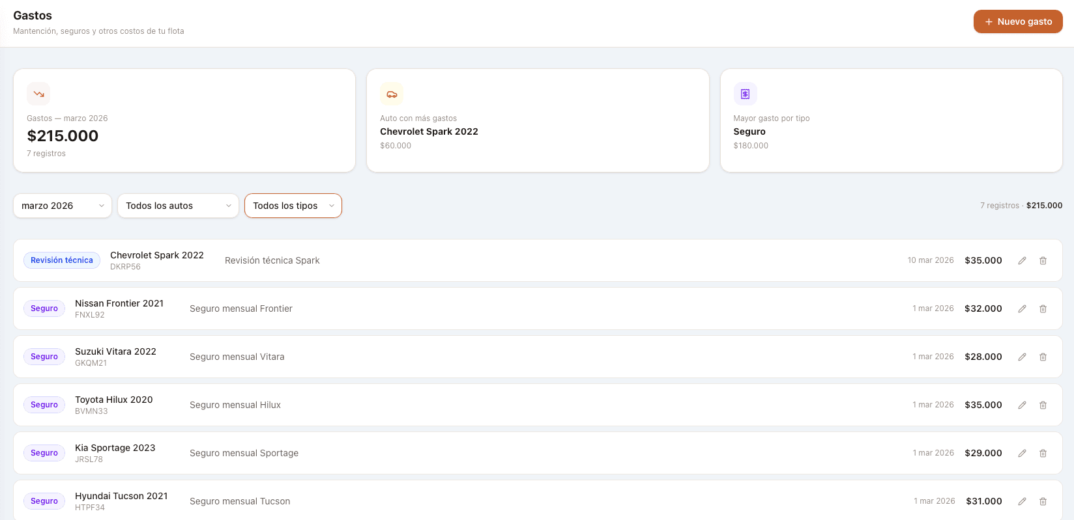Select the Suzuki Vitara 2022 row name
Image resolution: width=1074 pixels, height=520 pixels.
click(115, 351)
